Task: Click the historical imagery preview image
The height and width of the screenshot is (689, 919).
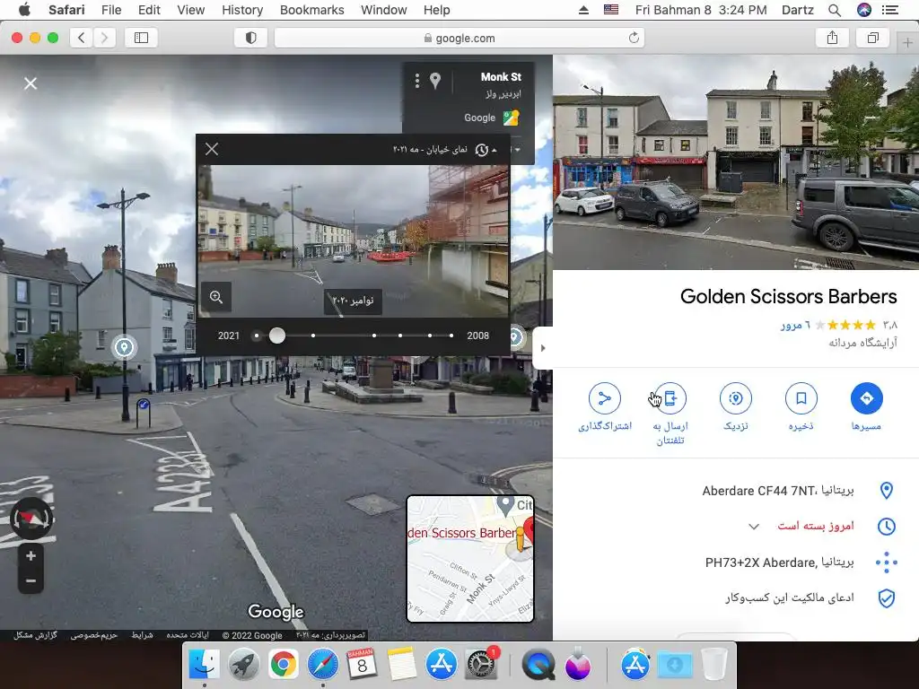Action: point(353,241)
